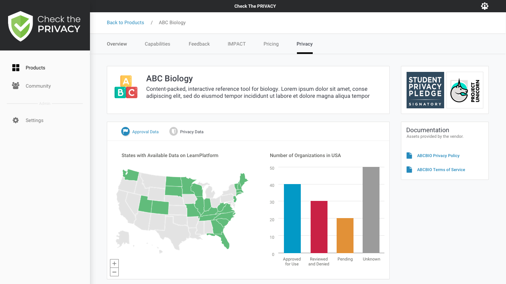Open ABCBIO Terms of Service link
506x284 pixels.
click(x=441, y=170)
